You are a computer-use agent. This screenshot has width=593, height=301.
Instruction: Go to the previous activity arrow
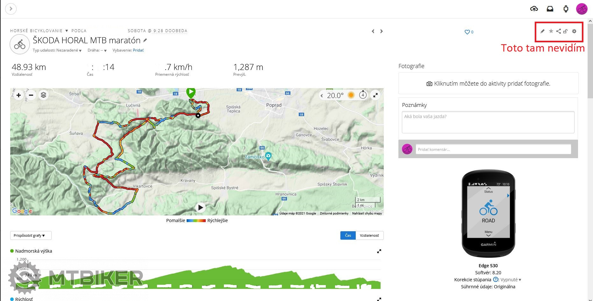[373, 31]
